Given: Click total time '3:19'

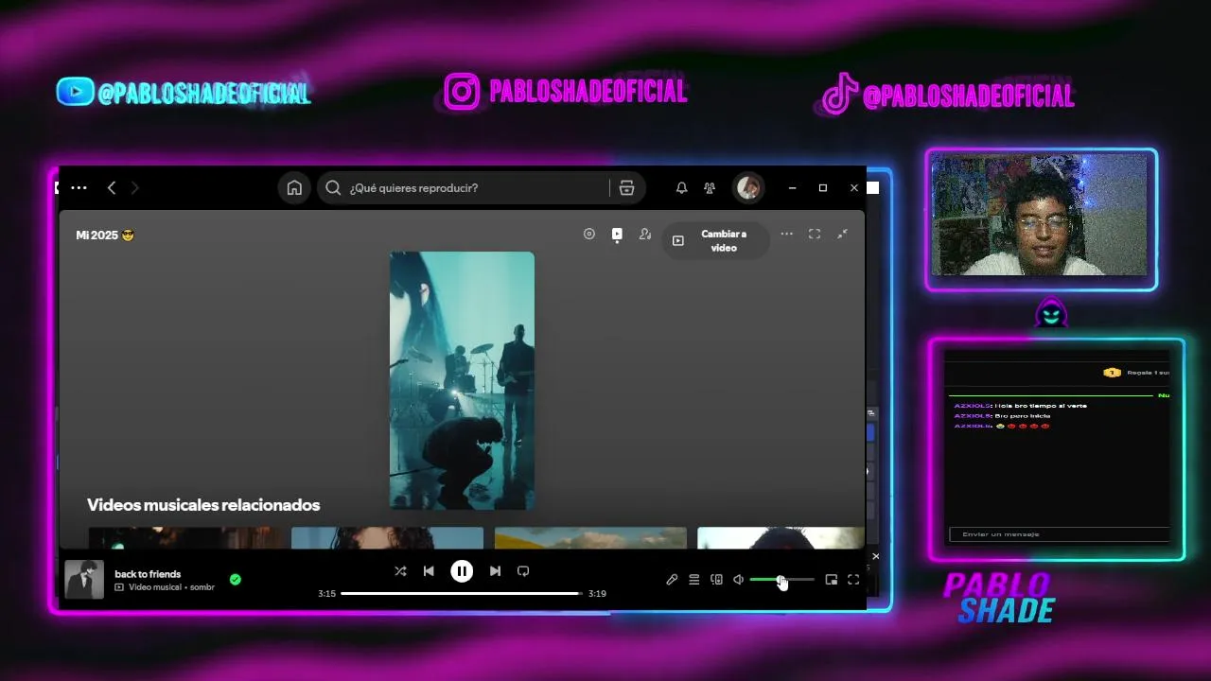Looking at the screenshot, I should click(597, 594).
